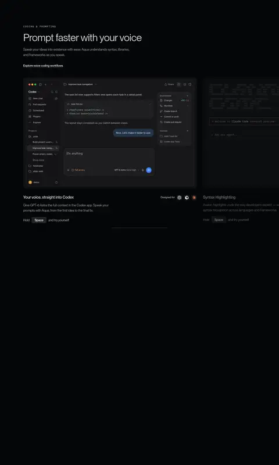Click the 'Syntax Highlighting' card title

pyautogui.click(x=219, y=197)
